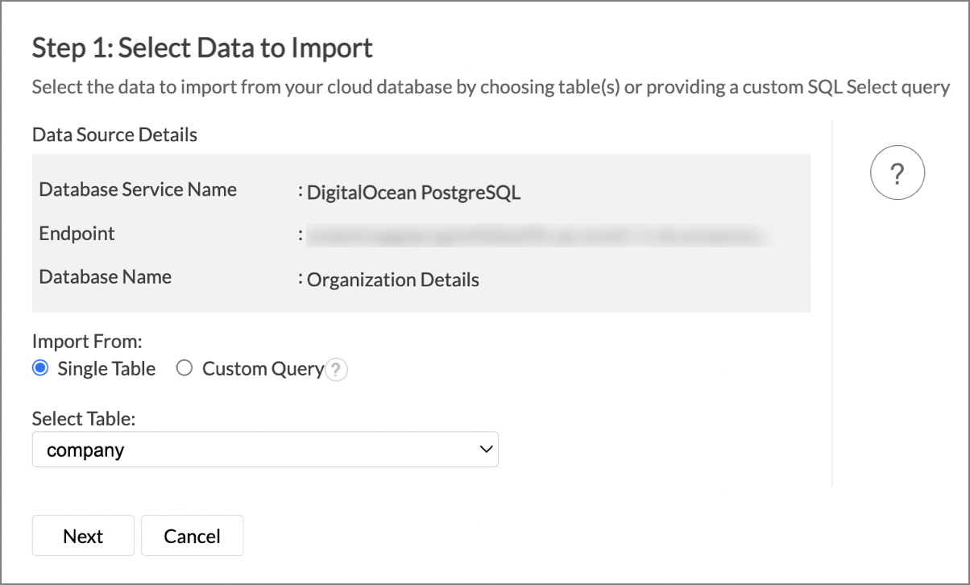
Task: Click the 'Custom Query' label text
Action: pyautogui.click(x=263, y=368)
